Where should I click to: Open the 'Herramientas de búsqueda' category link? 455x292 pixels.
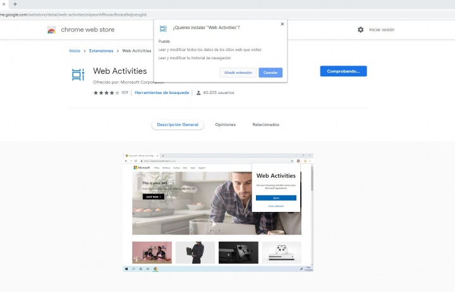point(162,93)
